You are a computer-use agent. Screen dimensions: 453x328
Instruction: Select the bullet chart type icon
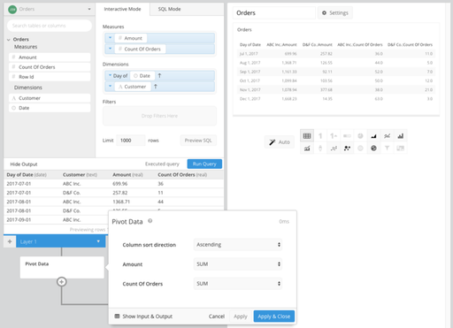click(347, 136)
